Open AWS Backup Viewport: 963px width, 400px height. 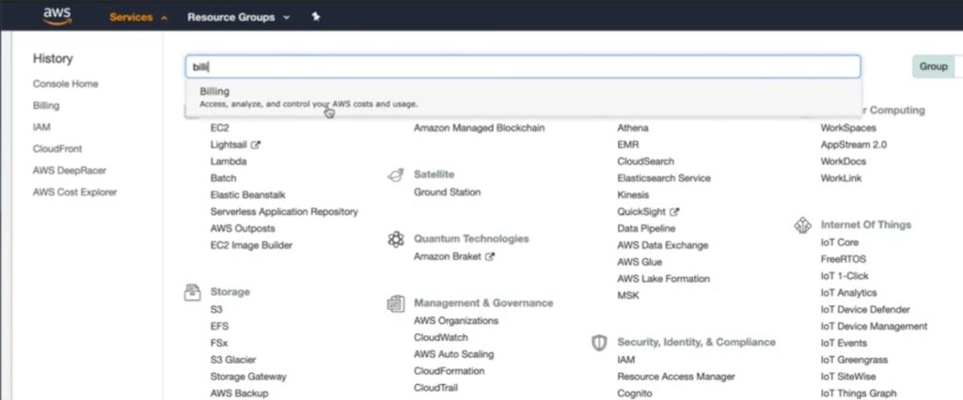coord(239,393)
